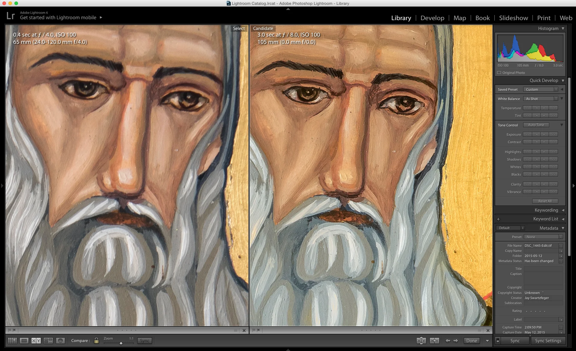Expand the Keyword List panel

[563, 219]
